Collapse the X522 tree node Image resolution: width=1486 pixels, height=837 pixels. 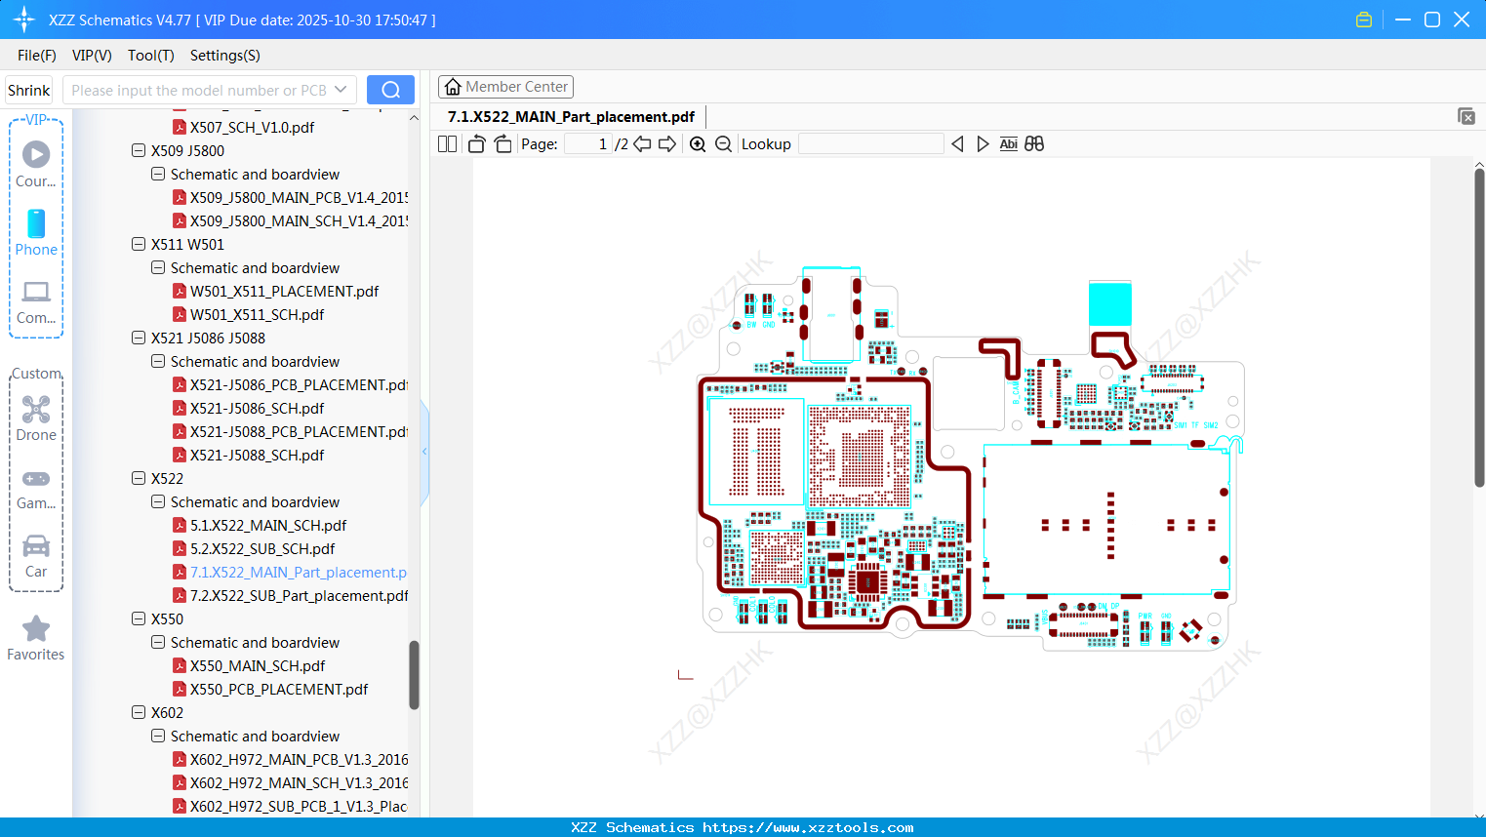(138, 478)
